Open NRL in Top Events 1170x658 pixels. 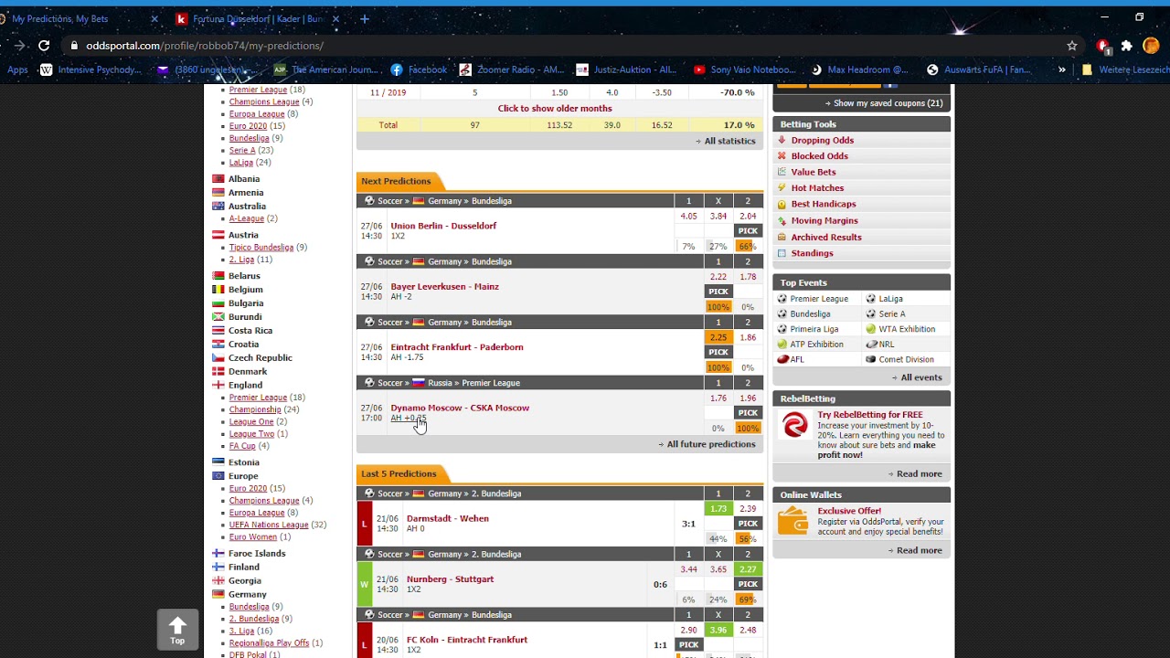pos(887,345)
